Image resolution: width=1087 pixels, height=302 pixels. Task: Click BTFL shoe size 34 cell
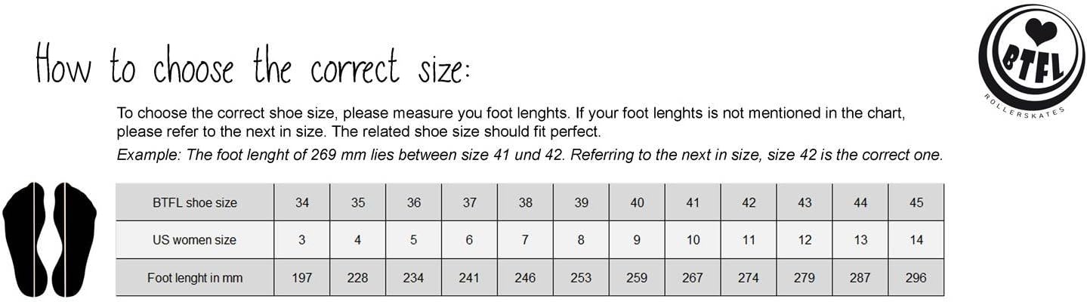(x=301, y=202)
